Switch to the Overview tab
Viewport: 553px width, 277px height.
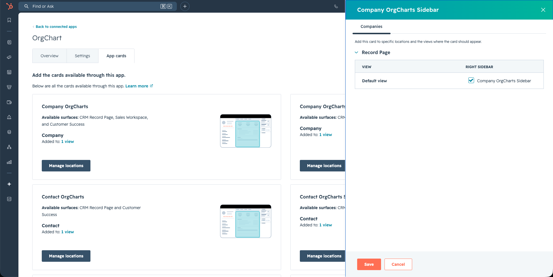[50, 56]
